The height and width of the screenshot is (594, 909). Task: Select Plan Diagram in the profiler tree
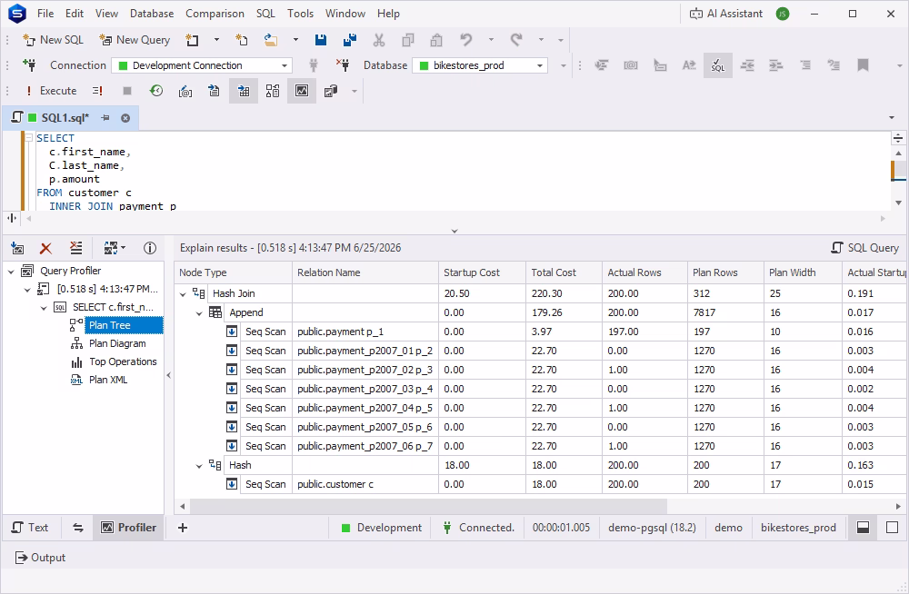(117, 343)
